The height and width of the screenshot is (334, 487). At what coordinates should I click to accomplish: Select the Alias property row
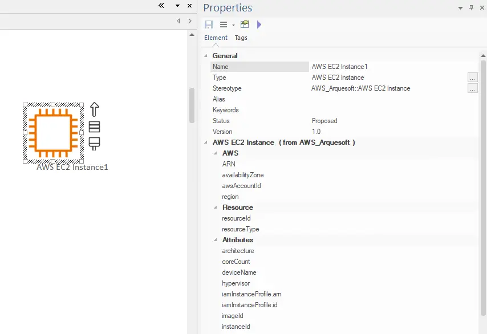tap(344, 99)
